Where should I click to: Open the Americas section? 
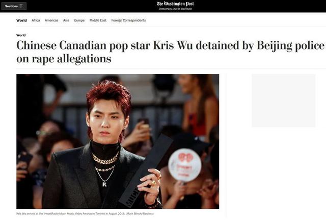coord(51,20)
